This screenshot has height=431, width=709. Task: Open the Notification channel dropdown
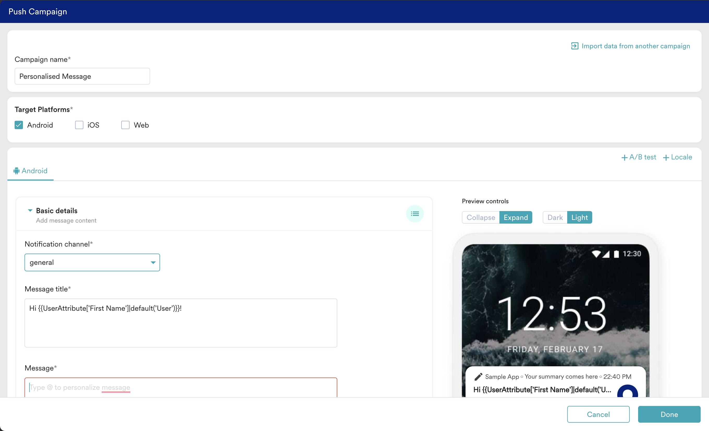pos(92,262)
